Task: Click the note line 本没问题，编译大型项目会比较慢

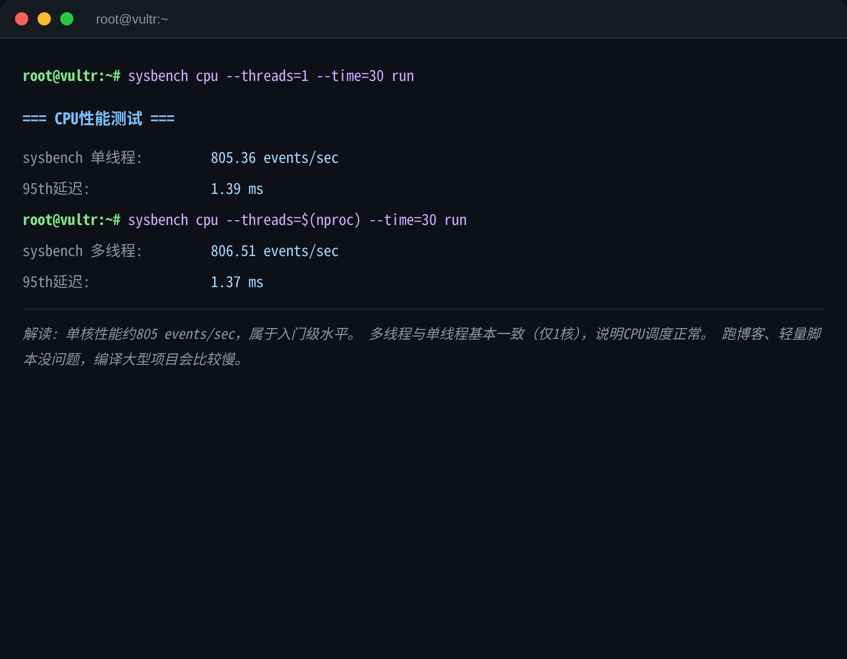Action: tap(133, 359)
